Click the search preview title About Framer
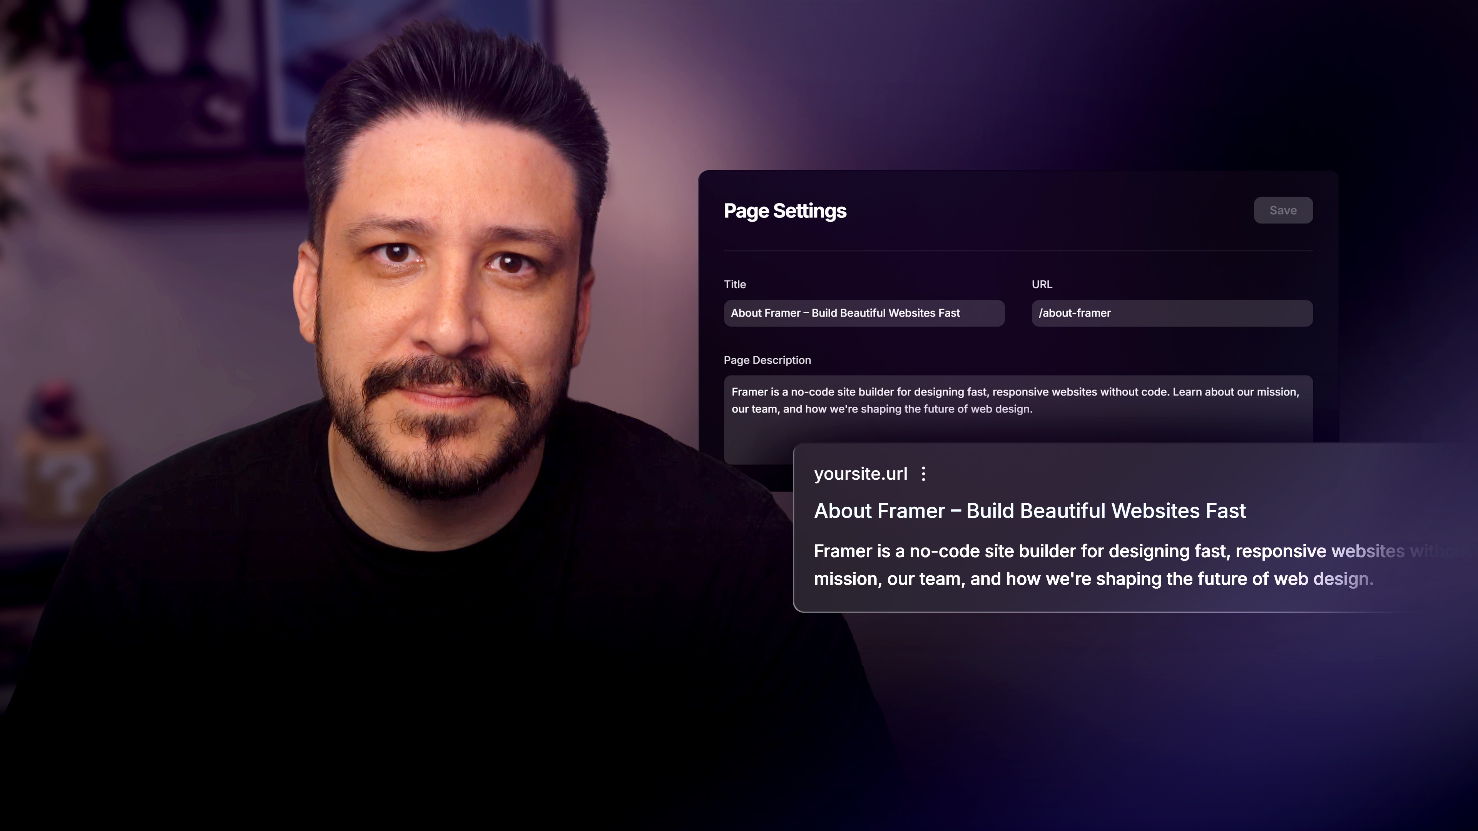The width and height of the screenshot is (1478, 831). pos(1029,511)
